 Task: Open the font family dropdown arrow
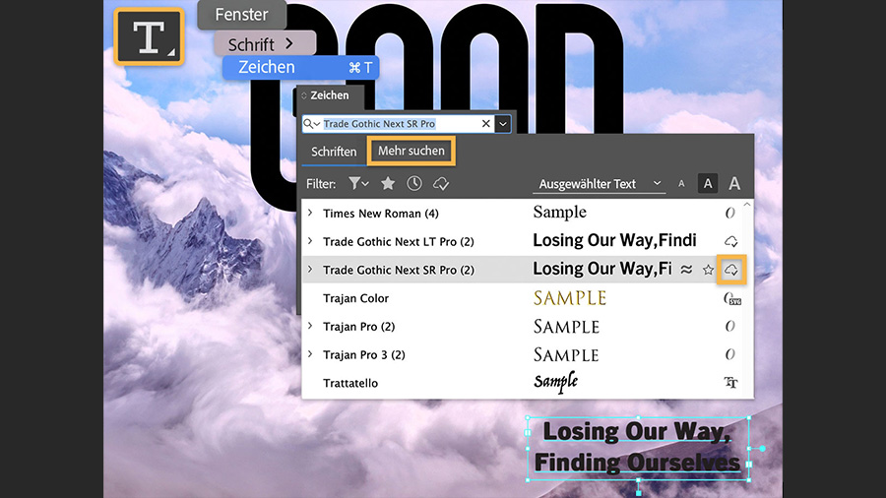(x=503, y=124)
